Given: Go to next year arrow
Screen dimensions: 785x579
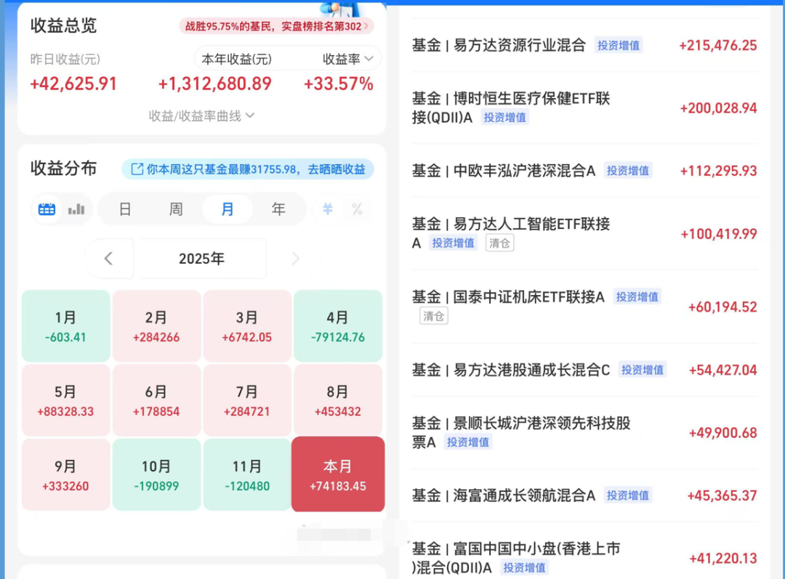Looking at the screenshot, I should point(295,258).
